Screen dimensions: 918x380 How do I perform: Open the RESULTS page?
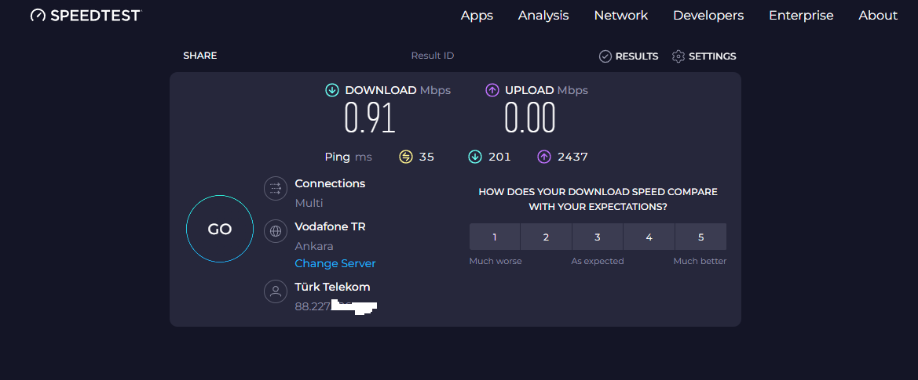pos(629,56)
